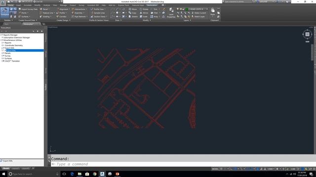The height and width of the screenshot is (177, 316).
Task: Click the MODEL status bar button
Action: [x=215, y=169]
